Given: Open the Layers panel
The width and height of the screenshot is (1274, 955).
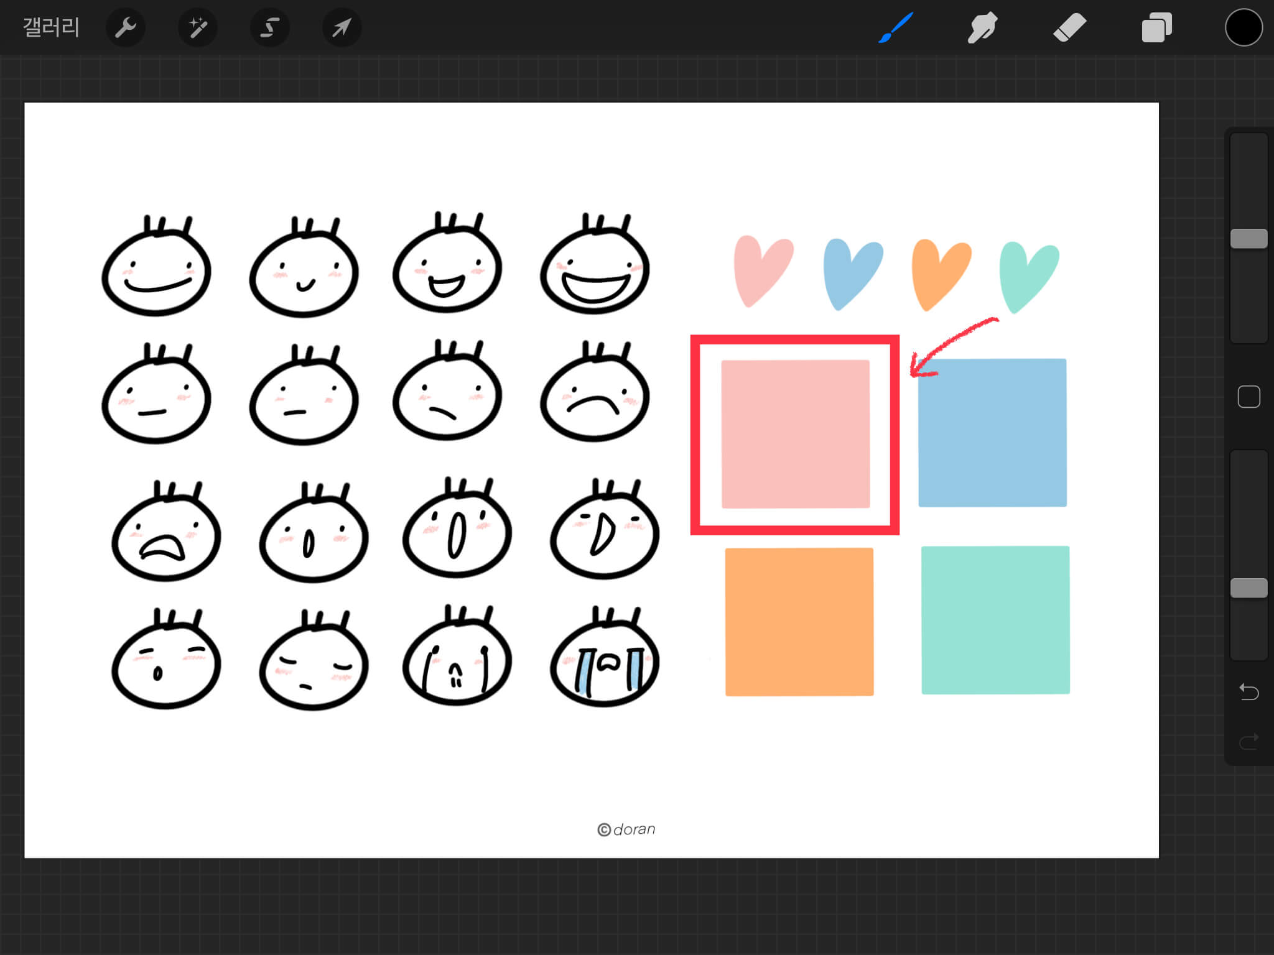Looking at the screenshot, I should 1156,28.
